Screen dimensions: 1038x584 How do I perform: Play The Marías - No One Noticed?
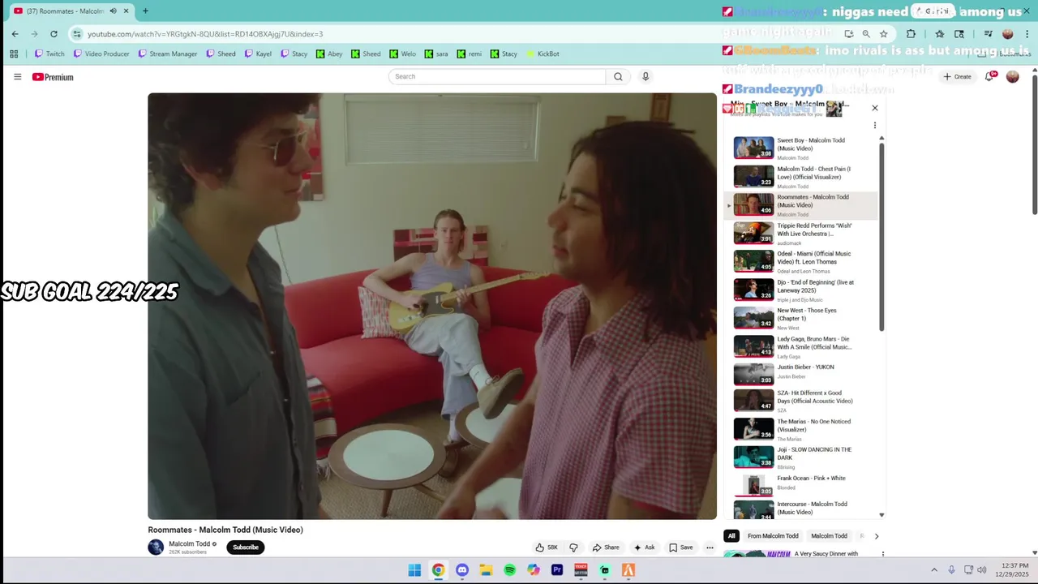point(799,429)
